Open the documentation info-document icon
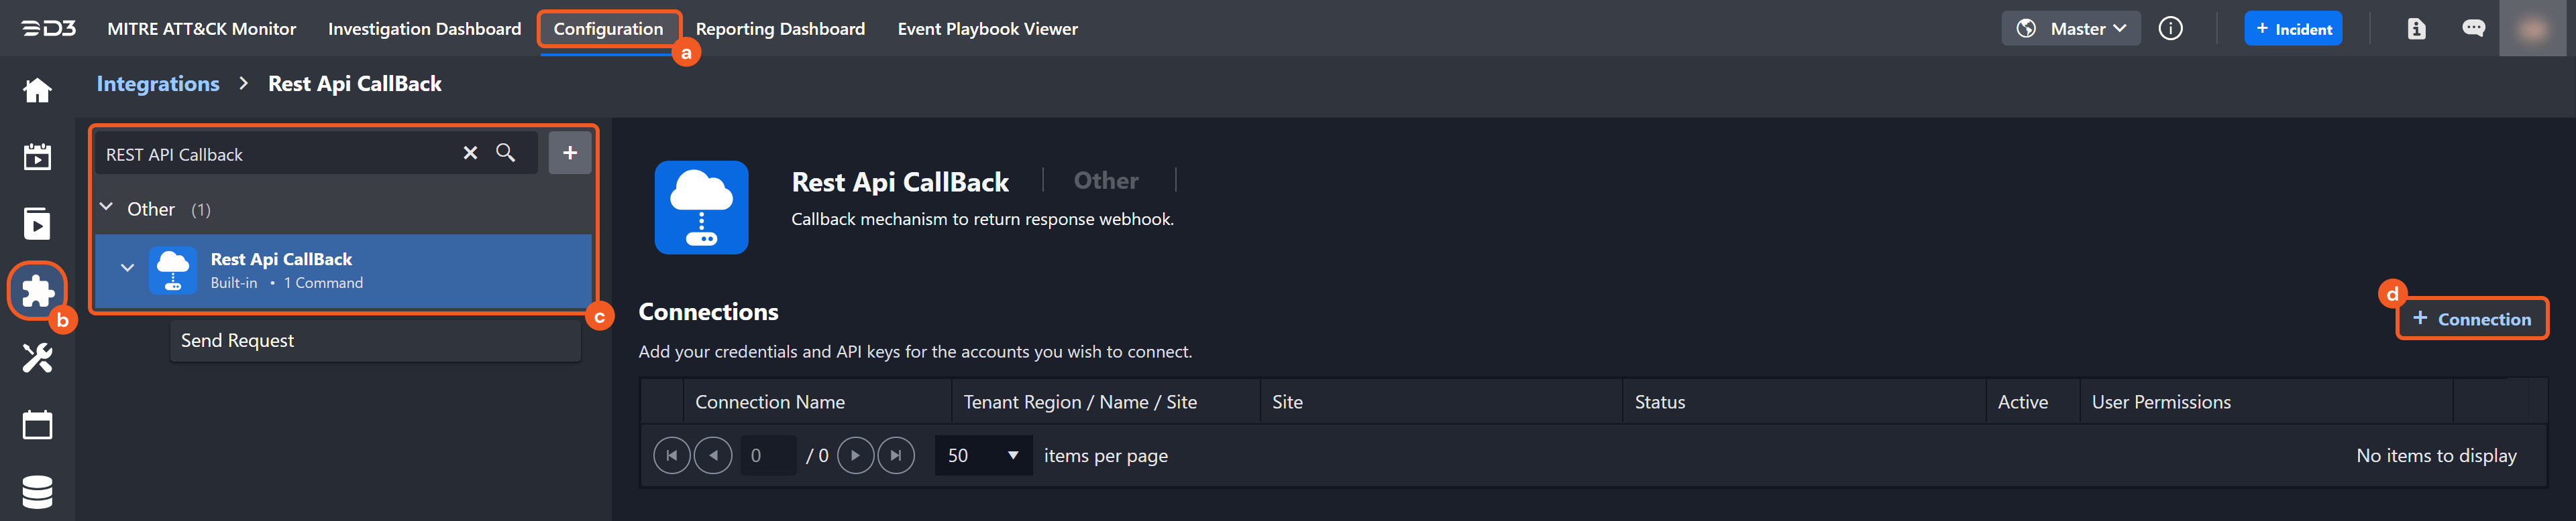Screen dimensions: 2576x521 2416,28
